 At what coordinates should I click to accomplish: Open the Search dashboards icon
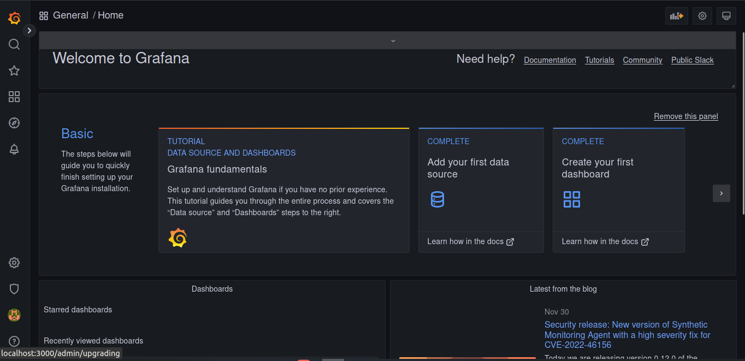(x=15, y=44)
